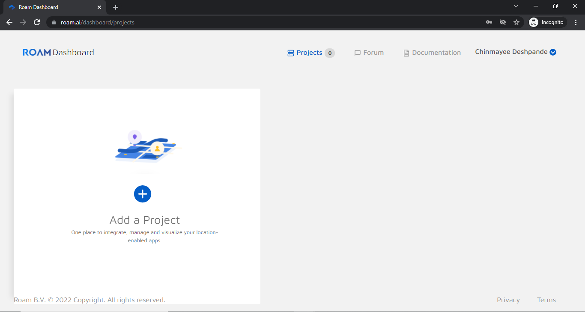Click the browser forward arrow
Image resolution: width=585 pixels, height=312 pixels.
tap(23, 22)
